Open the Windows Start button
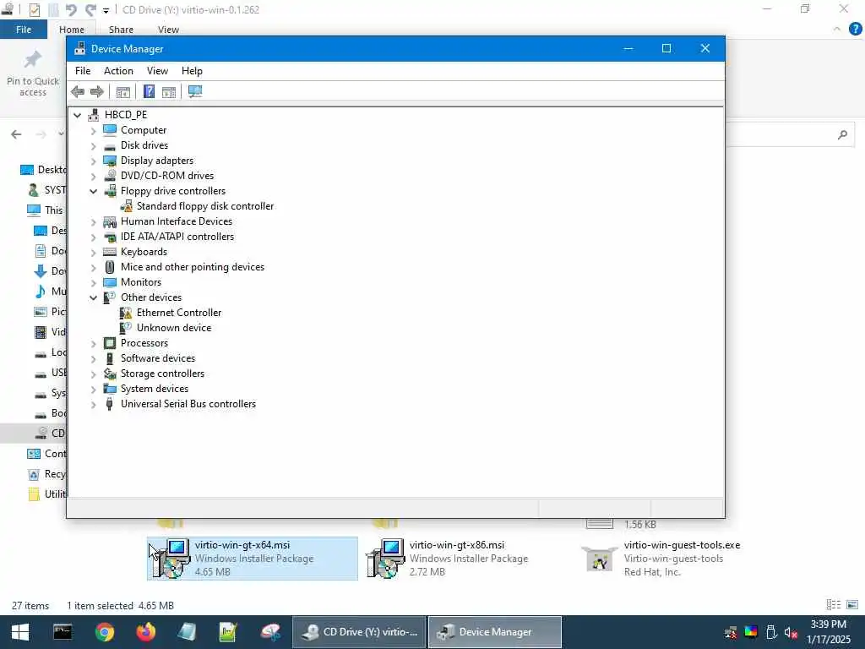This screenshot has width=865, height=649. click(x=20, y=632)
